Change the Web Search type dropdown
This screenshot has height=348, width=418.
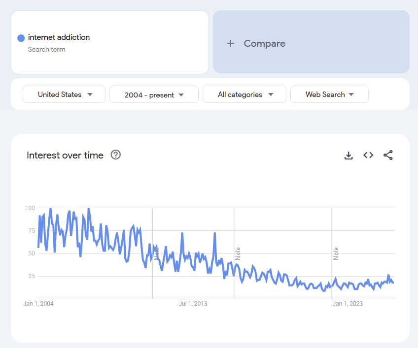329,95
